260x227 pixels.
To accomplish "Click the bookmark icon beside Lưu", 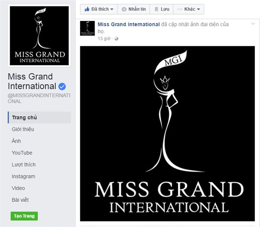I will pyautogui.click(x=156, y=9).
